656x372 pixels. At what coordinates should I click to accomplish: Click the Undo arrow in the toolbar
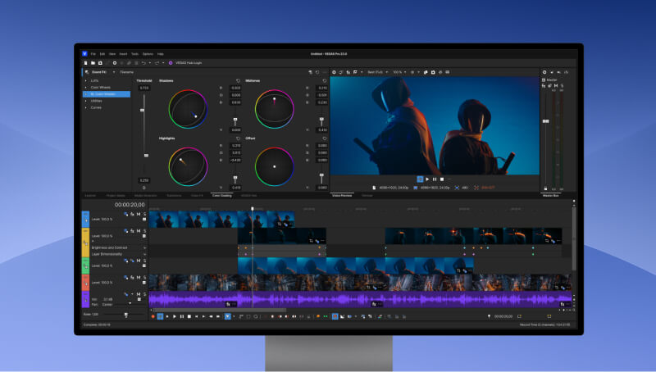click(143, 63)
